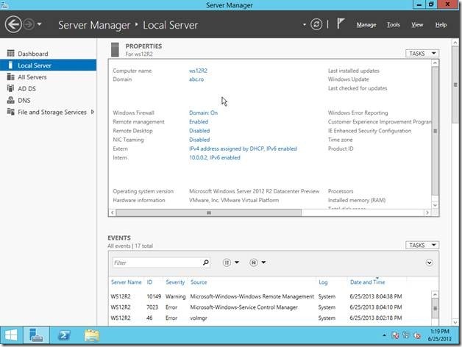
Task: Open the save query dropdown arrow
Action: pos(263,262)
